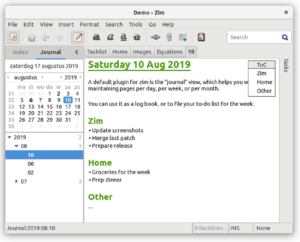The width and height of the screenshot is (300, 242).
Task: Open the task list clipboard icon
Action: tap(201, 37)
